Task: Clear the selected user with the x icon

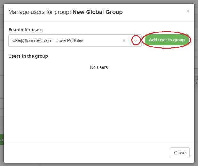Action: pyautogui.click(x=124, y=40)
